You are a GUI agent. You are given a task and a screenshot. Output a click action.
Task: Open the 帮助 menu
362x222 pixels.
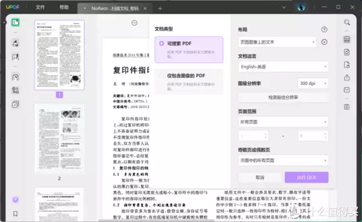[x=64, y=7]
